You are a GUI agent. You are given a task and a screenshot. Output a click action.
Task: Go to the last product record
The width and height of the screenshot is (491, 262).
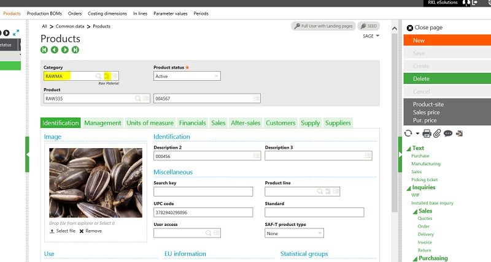[x=75, y=50]
